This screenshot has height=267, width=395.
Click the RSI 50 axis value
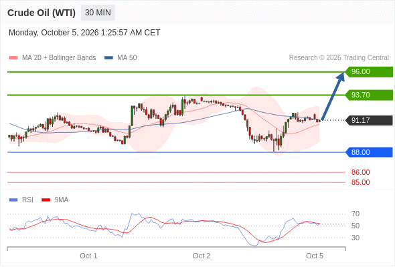pos(355,226)
